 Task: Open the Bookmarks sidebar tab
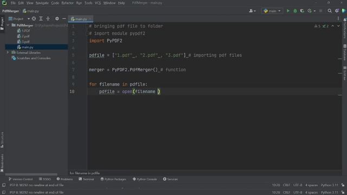coord(2,163)
